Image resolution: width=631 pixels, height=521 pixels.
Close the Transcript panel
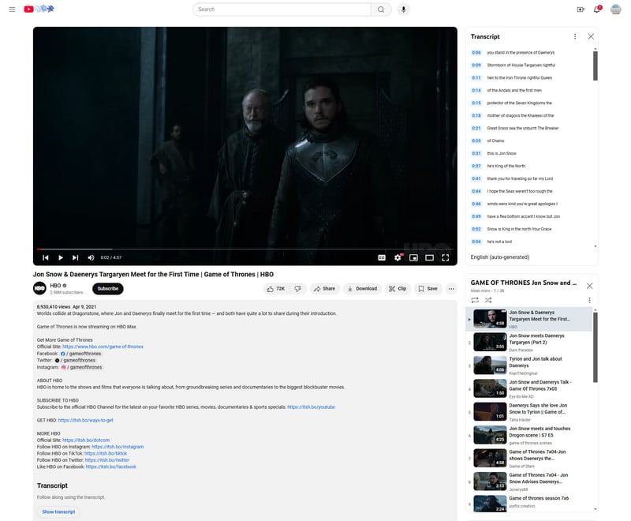pos(590,36)
